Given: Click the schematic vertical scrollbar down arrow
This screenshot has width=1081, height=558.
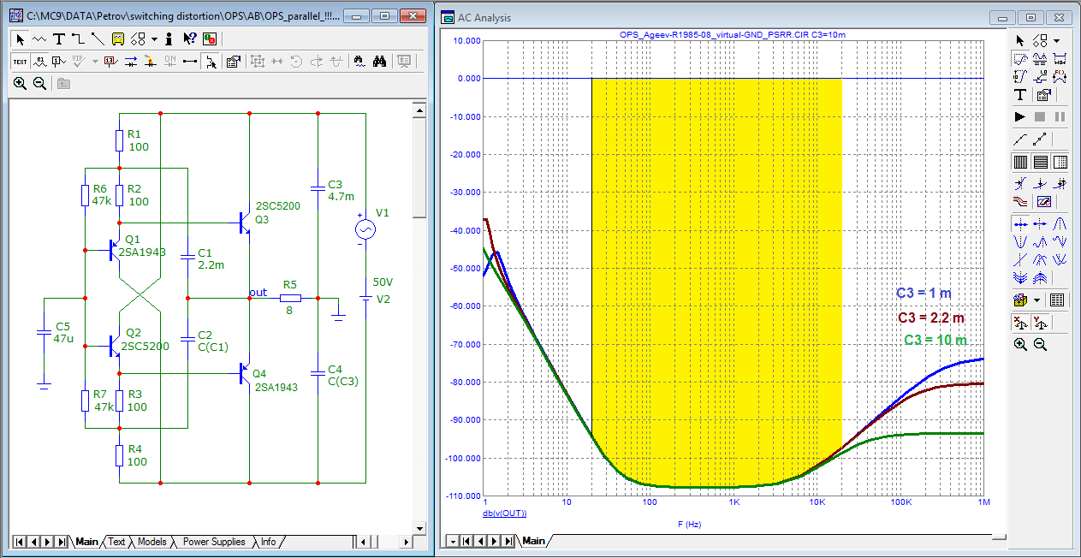Looking at the screenshot, I should [x=419, y=526].
